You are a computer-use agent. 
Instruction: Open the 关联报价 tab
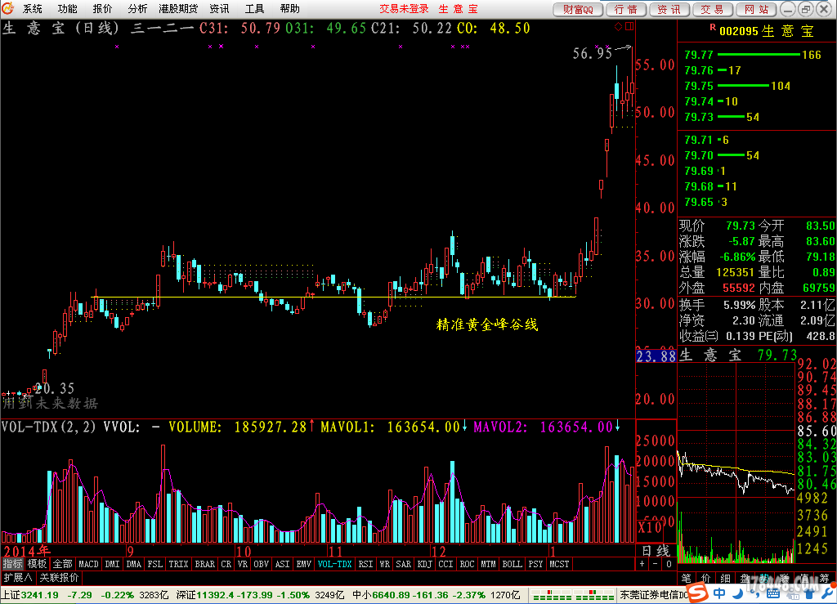click(x=59, y=577)
